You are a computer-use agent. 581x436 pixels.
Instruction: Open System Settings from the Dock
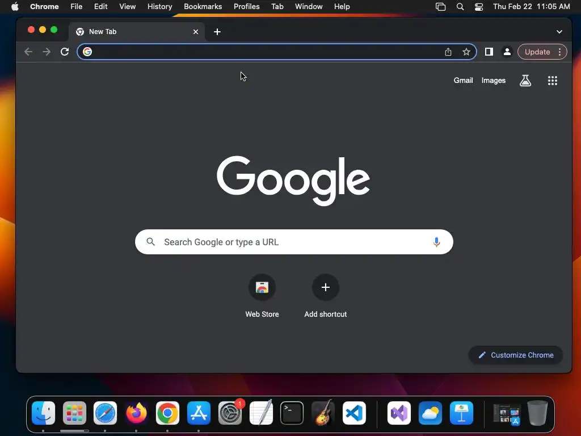[x=230, y=413]
